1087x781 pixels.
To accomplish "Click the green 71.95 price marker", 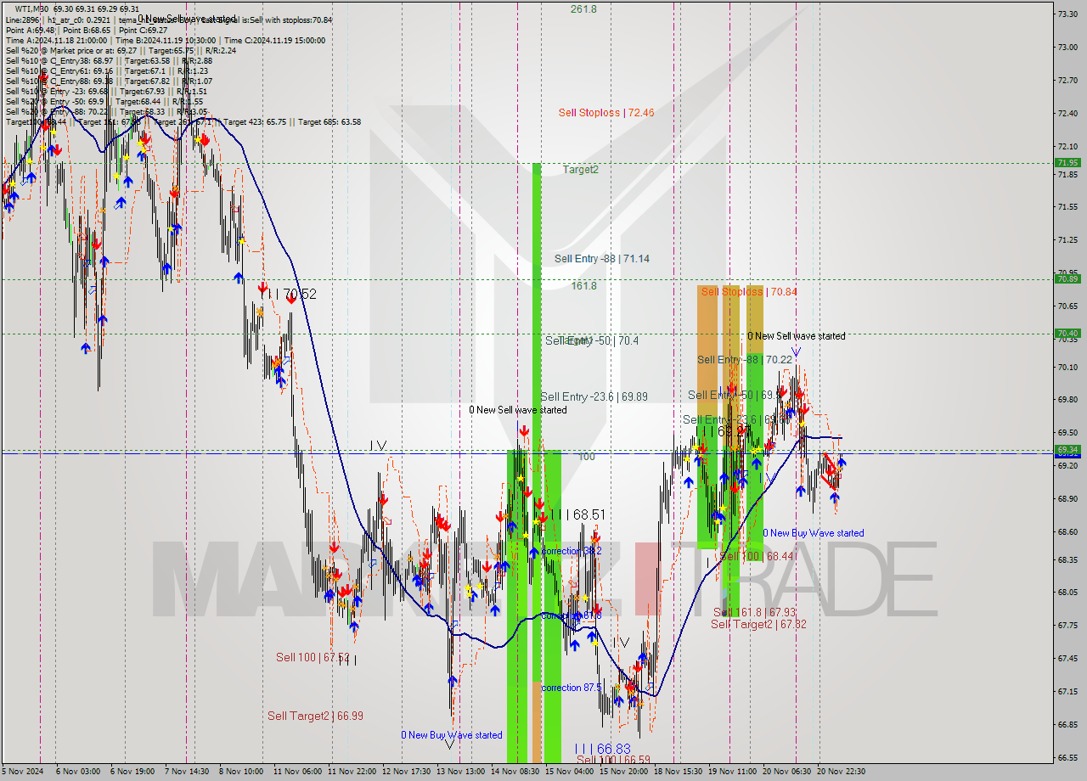I will [1067, 163].
